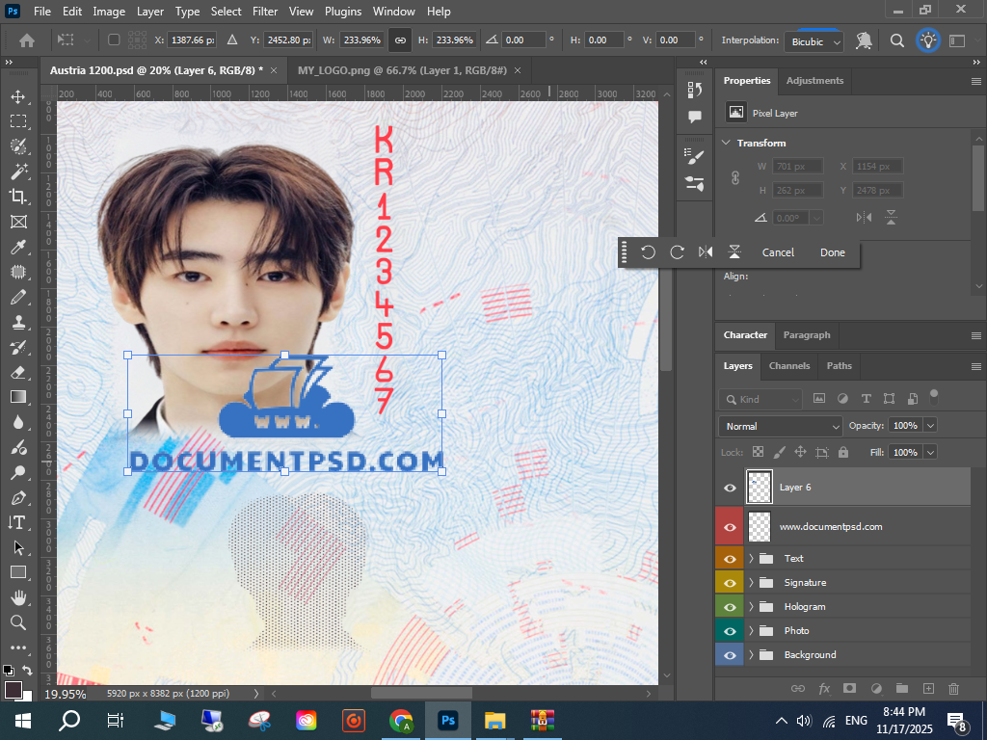Pick the Horizontal Type tool
The image size is (987, 740).
[17, 522]
